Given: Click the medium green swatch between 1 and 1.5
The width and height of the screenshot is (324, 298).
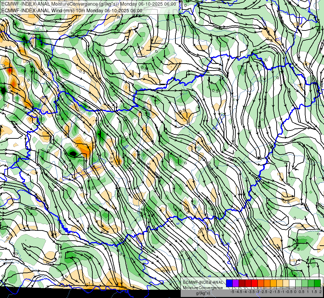Looking at the screenshot, I should 311,283.
